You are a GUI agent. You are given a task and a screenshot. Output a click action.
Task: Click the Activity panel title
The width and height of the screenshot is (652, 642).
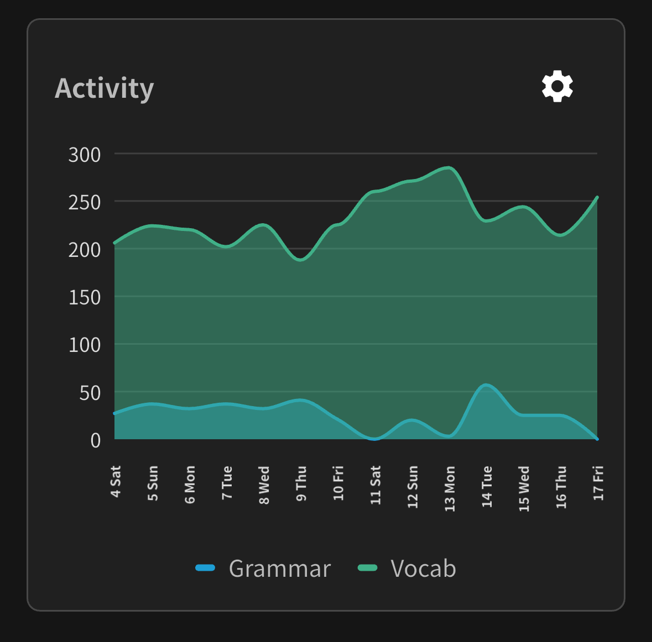tap(105, 88)
